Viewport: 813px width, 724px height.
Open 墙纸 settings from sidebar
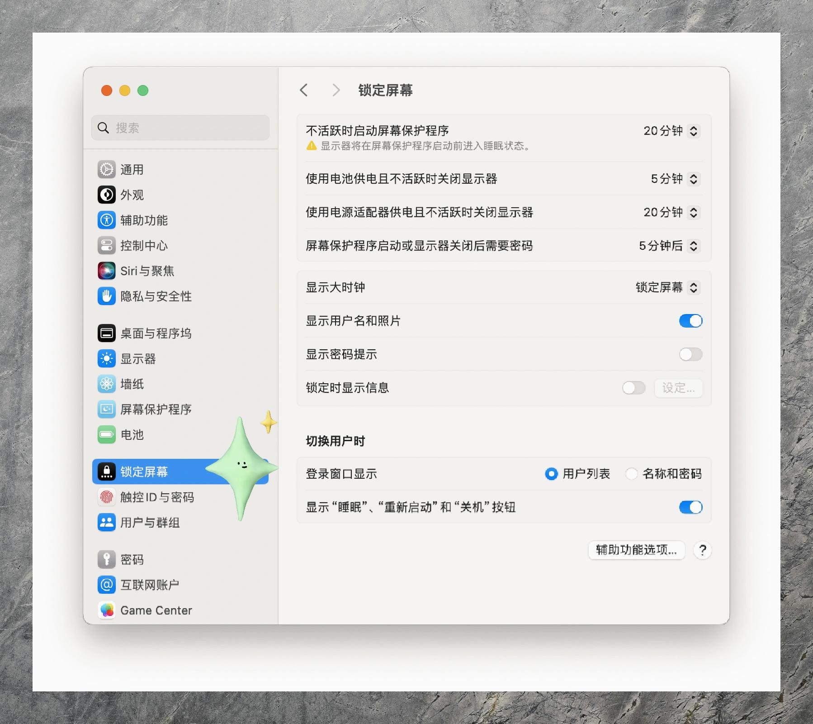(132, 384)
